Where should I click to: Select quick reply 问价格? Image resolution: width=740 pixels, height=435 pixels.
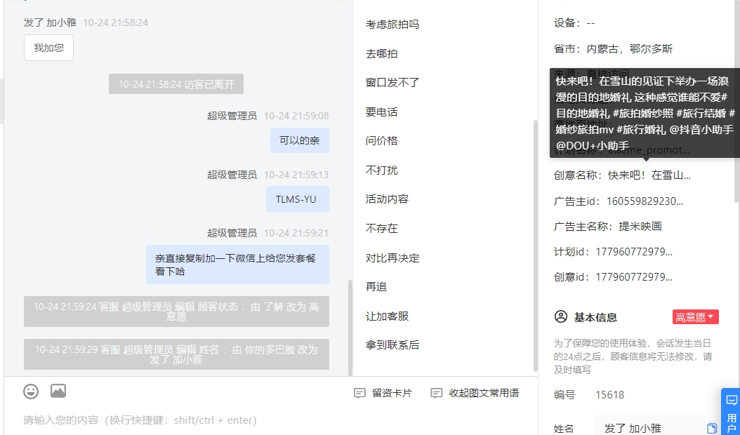(381, 140)
